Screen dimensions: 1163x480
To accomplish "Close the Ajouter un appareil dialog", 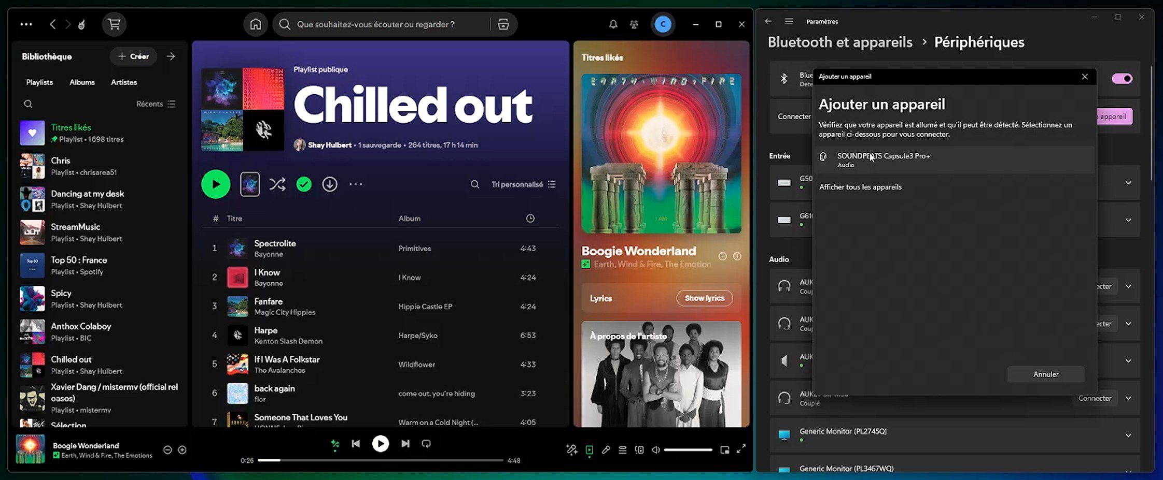I will coord(1085,77).
